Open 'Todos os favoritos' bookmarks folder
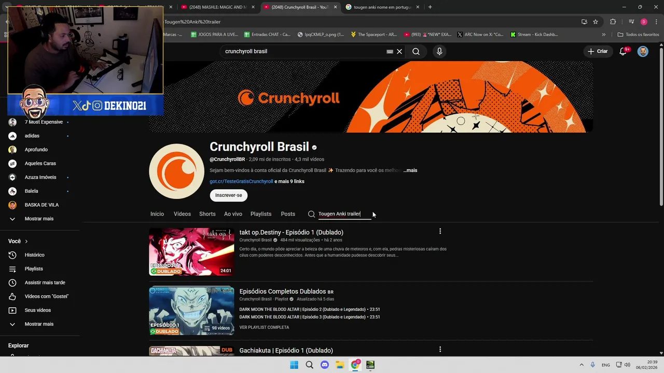 (x=639, y=35)
